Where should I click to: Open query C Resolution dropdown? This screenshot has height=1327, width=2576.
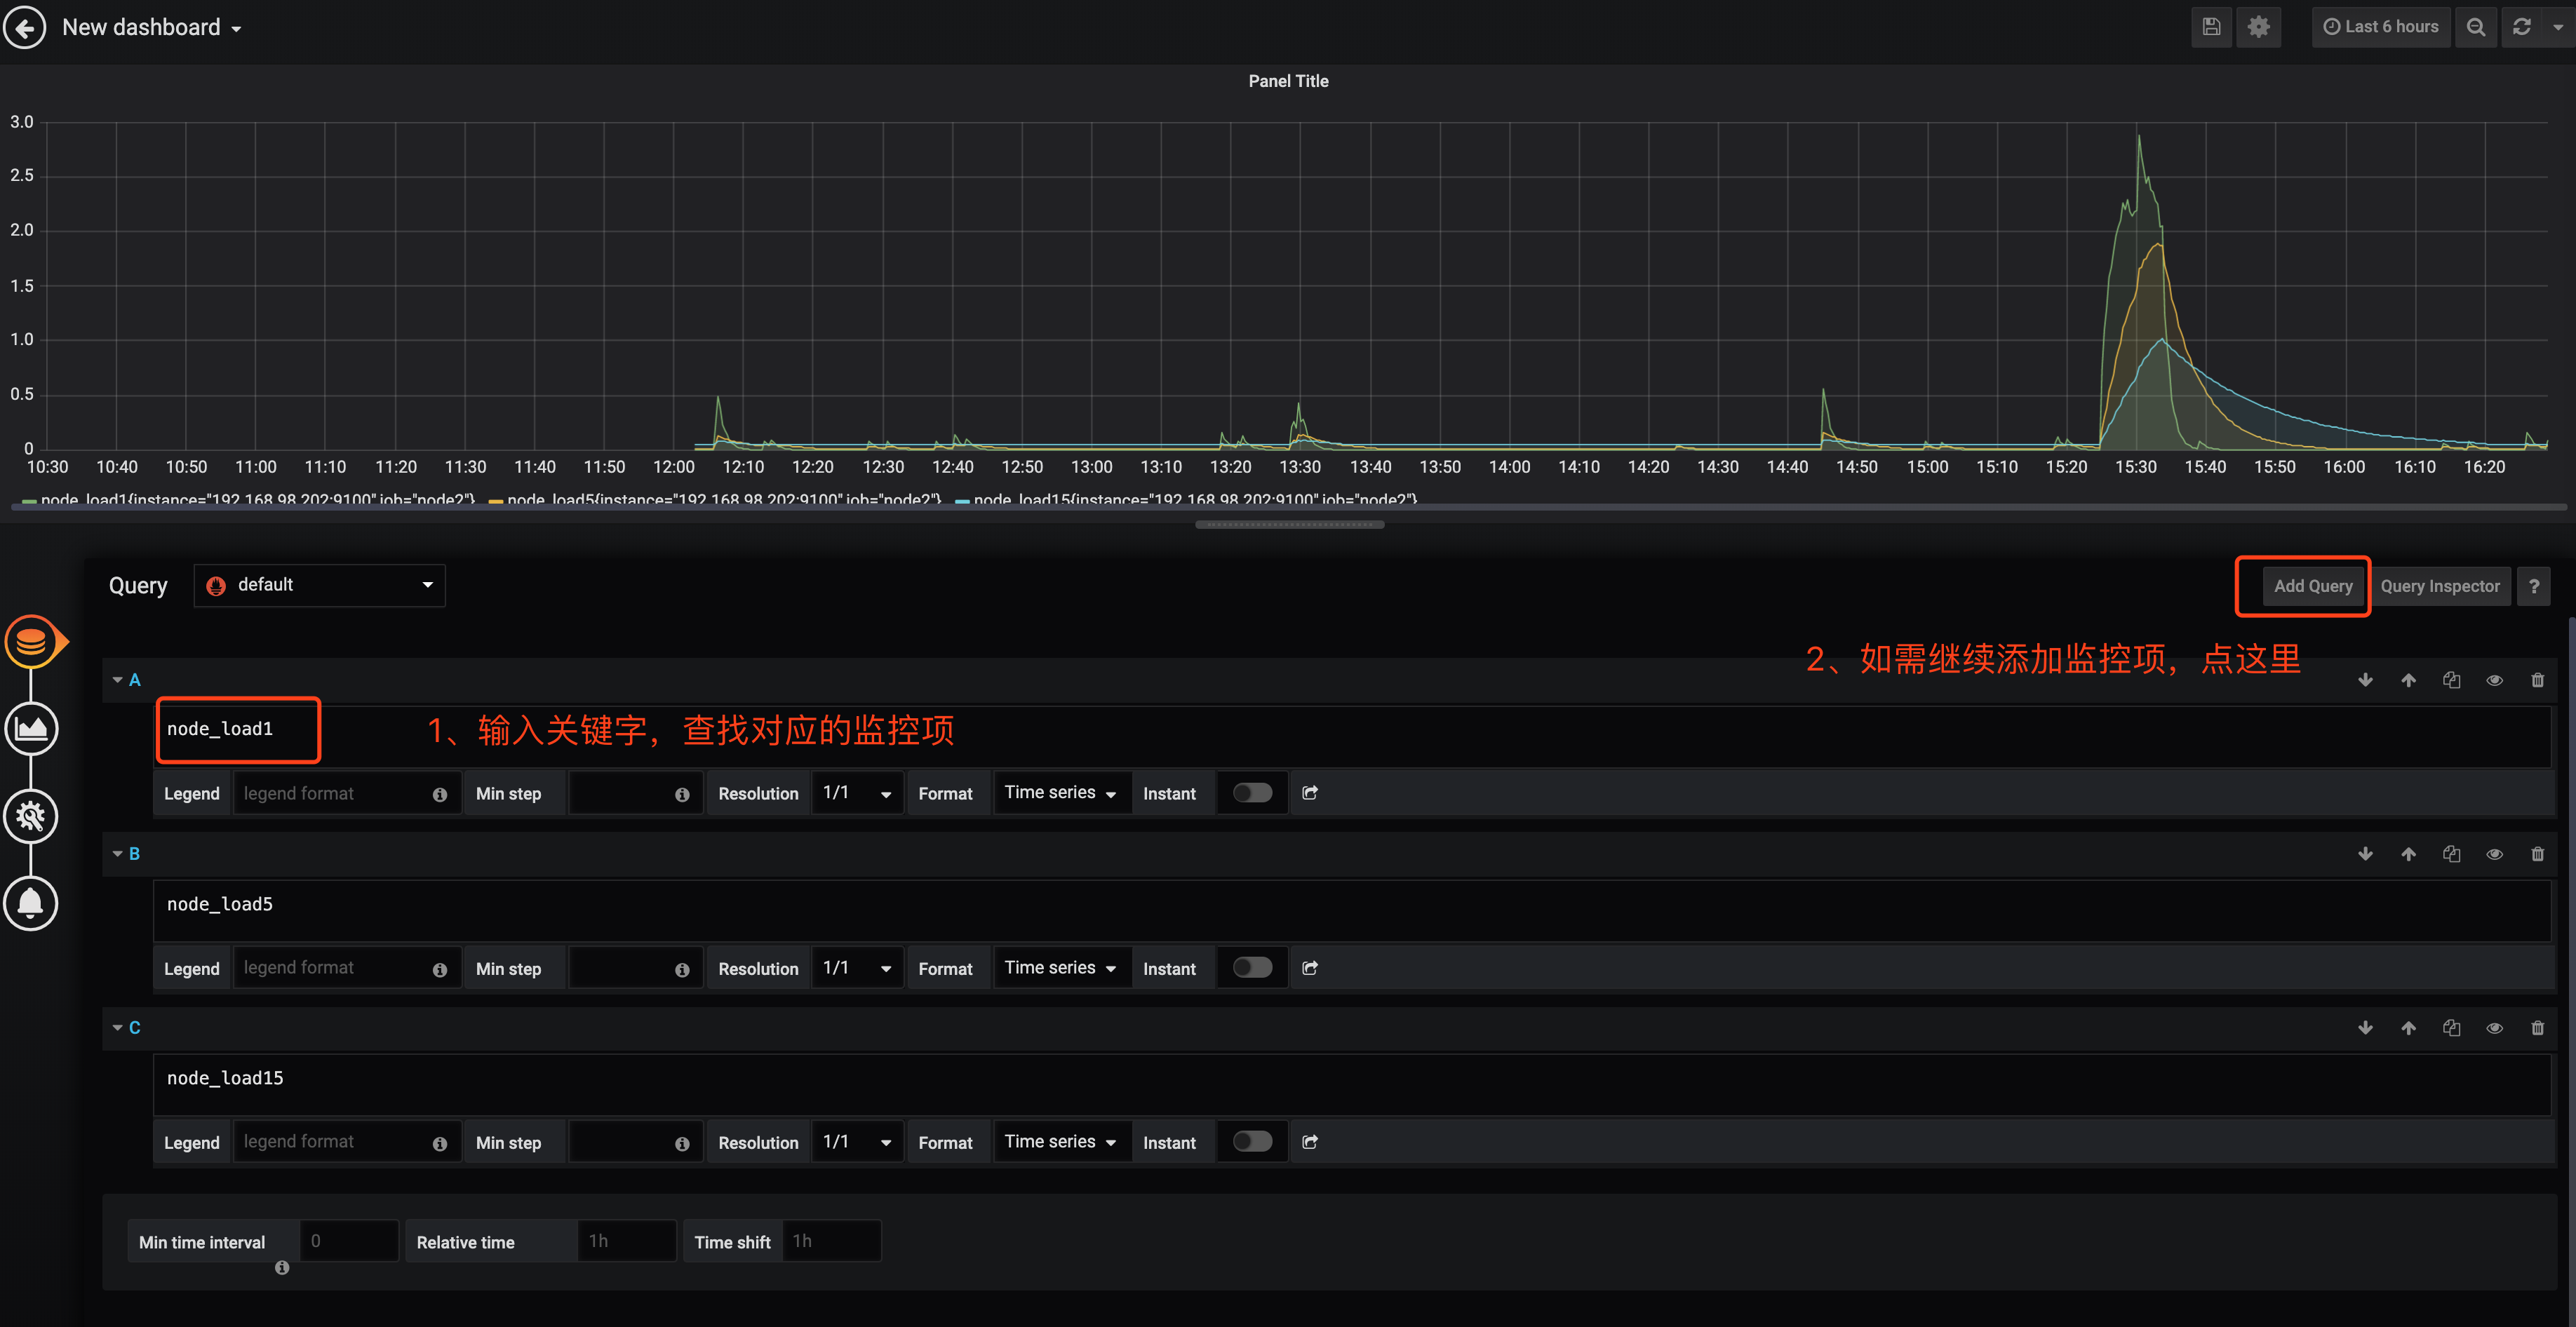point(857,1141)
